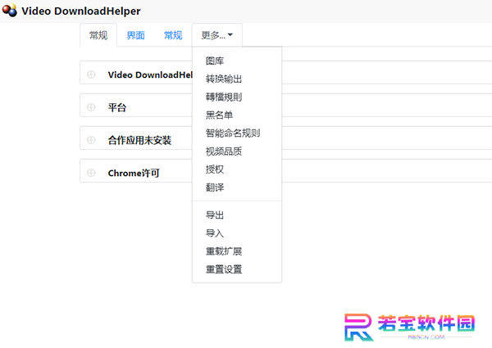Choose 翻译 in the dropdown list
Image resolution: width=492 pixels, height=348 pixels.
237,188
